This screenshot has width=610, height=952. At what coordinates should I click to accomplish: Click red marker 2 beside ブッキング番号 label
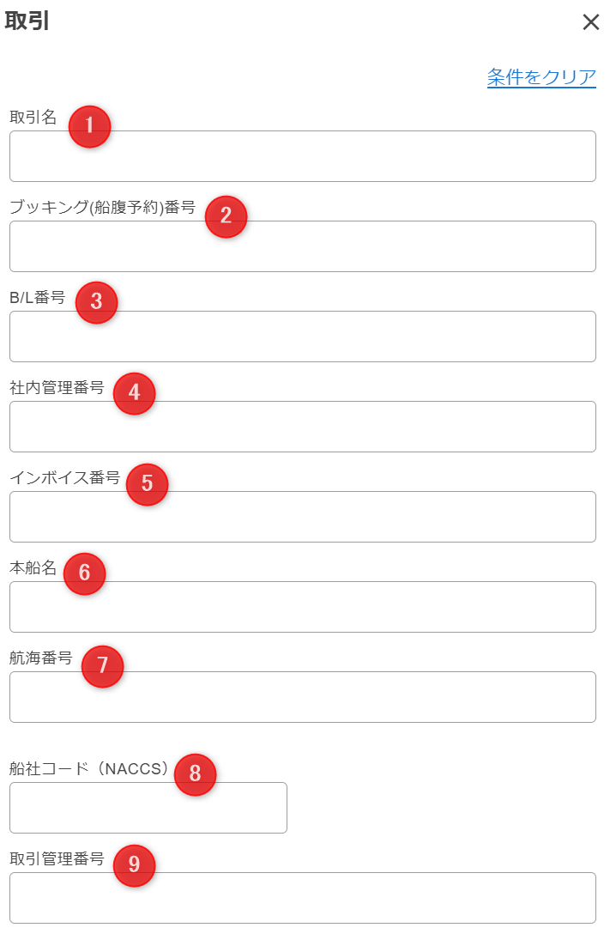(226, 216)
